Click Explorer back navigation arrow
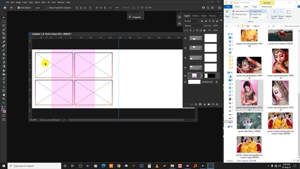Screen dimensions: 300x169 (x=227, y=26)
